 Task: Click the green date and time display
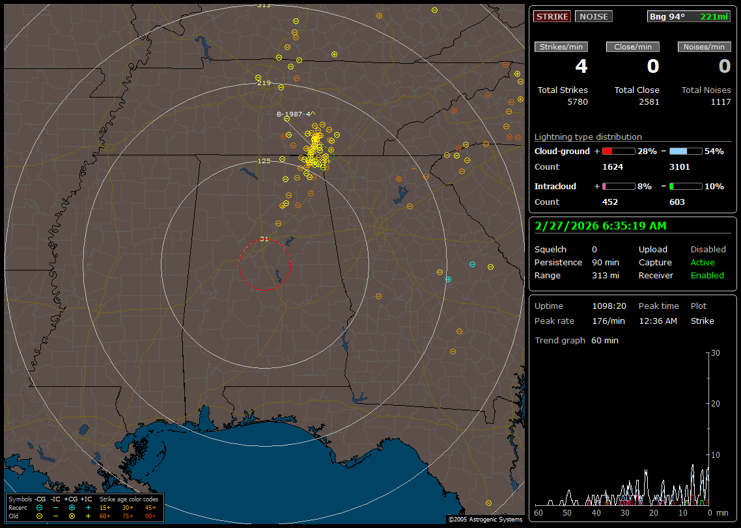coord(599,226)
